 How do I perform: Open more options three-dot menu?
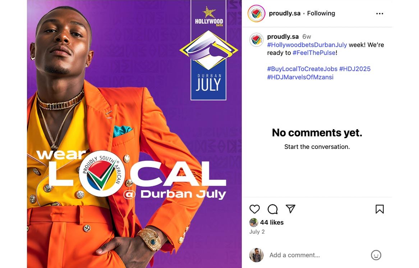379,14
